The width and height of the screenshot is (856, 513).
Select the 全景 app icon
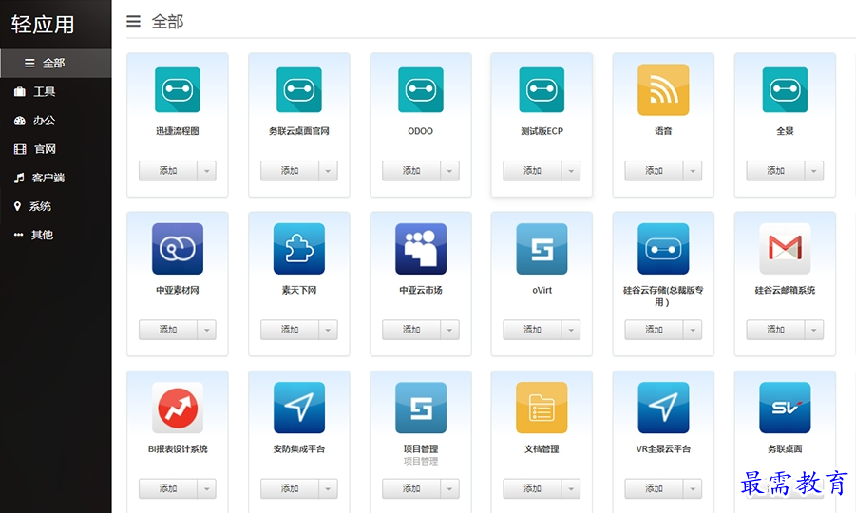pyautogui.click(x=785, y=89)
